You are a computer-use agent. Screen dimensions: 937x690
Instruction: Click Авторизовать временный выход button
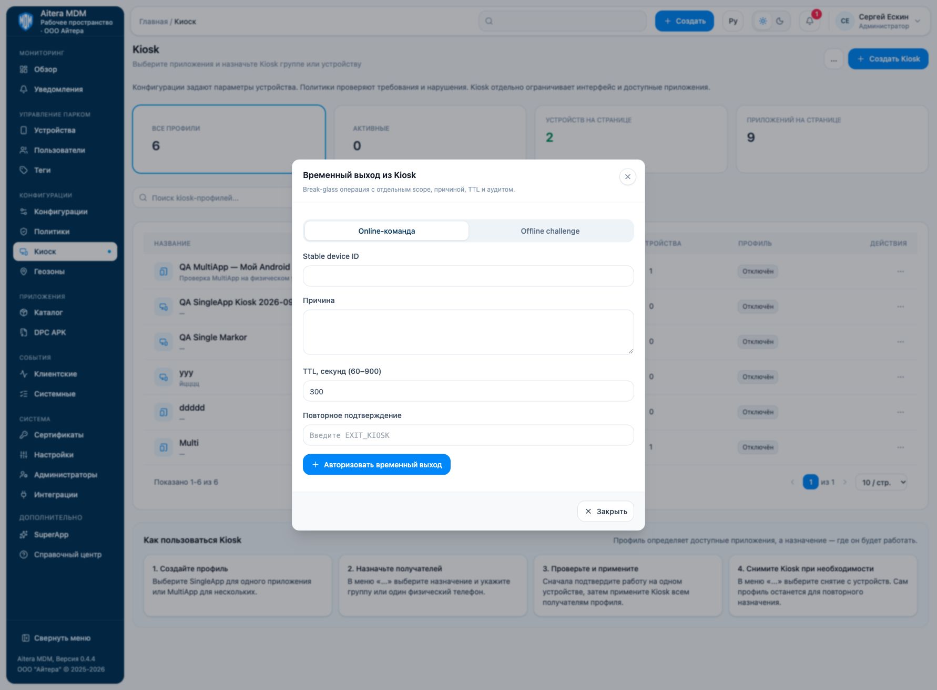[x=376, y=465]
